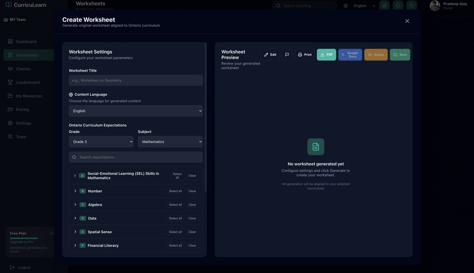474x273 pixels.
Task: Expand the Social-Emotional Learning strand chevron
Action: pos(75,176)
